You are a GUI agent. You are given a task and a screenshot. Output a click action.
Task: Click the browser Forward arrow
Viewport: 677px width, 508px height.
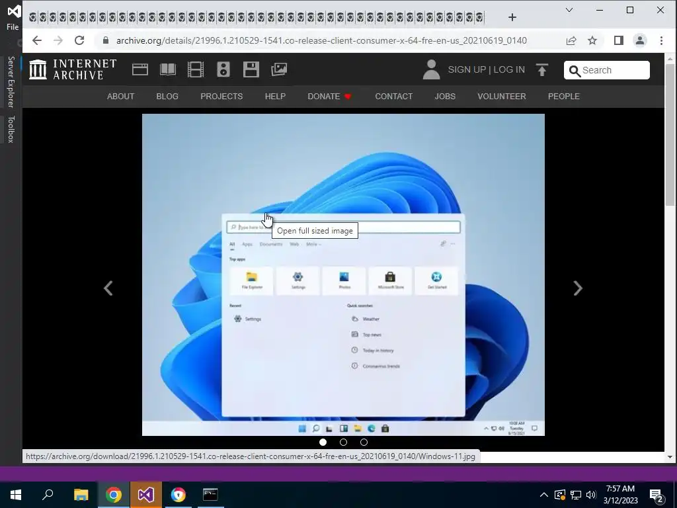click(58, 40)
